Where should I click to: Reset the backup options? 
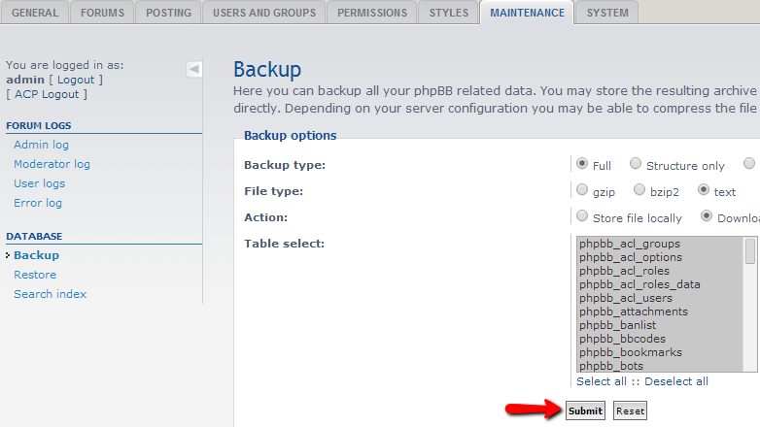coord(630,411)
